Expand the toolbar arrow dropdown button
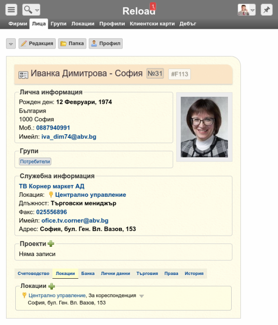 click(x=11, y=44)
